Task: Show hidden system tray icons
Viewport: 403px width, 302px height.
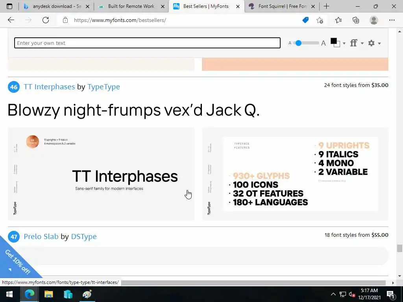Action: coord(333,294)
